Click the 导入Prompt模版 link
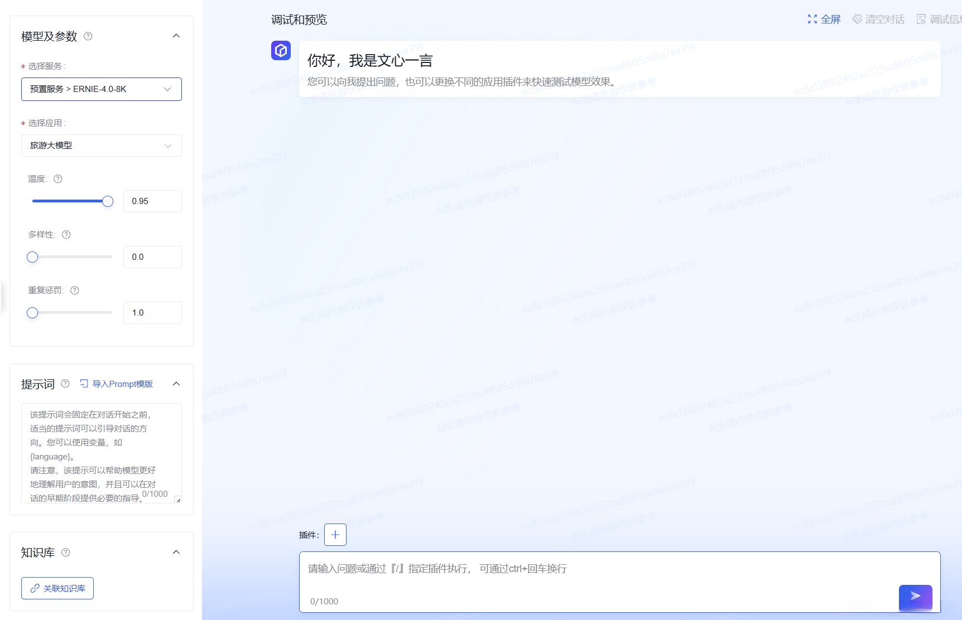The height and width of the screenshot is (620, 962). click(x=117, y=384)
